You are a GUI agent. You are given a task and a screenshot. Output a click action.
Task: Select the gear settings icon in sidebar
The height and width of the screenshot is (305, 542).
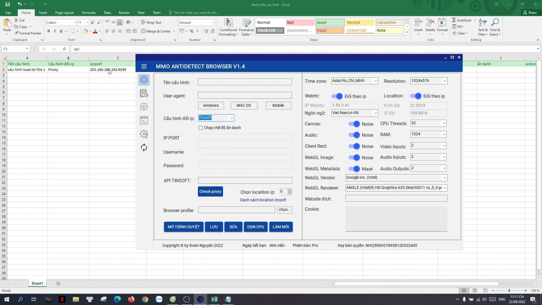click(144, 80)
